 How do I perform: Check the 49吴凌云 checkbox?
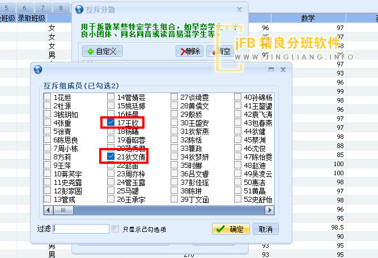coord(237,174)
